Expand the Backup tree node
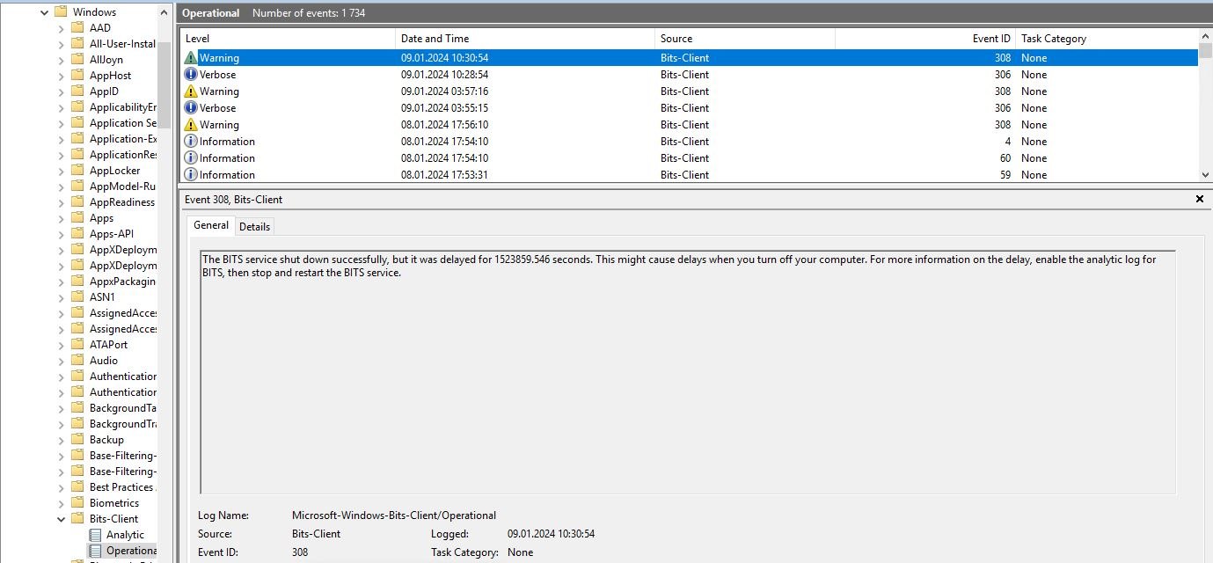This screenshot has width=1213, height=563. point(61,440)
